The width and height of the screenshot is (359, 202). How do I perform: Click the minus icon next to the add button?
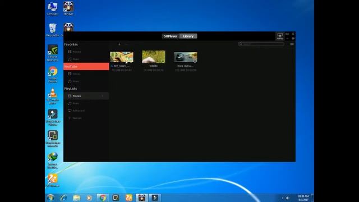coord(126,44)
